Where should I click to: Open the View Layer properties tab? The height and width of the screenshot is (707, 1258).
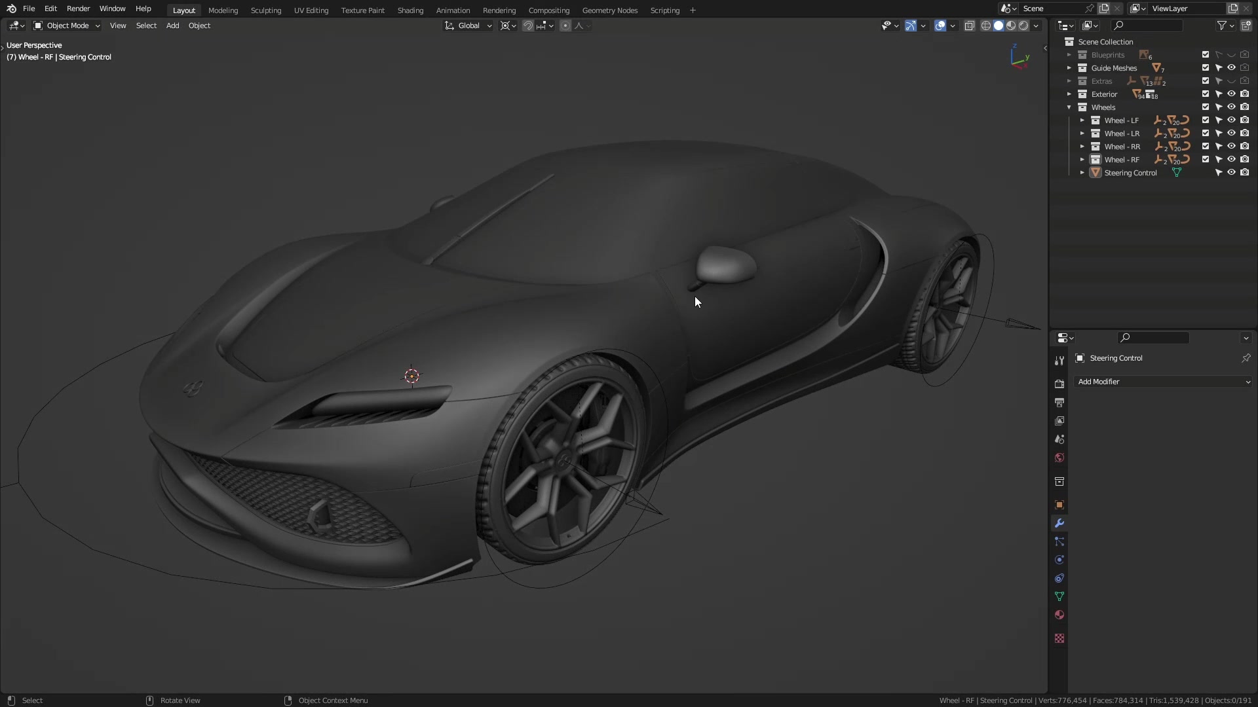click(1059, 421)
